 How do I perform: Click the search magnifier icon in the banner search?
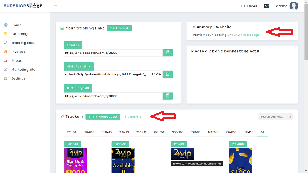pyautogui.click(x=290, y=117)
